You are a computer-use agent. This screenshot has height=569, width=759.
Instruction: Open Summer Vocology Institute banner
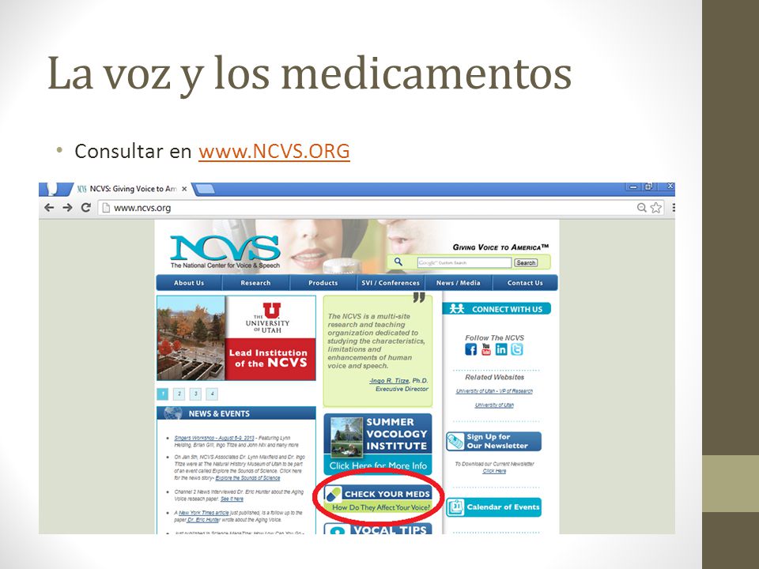[x=378, y=443]
